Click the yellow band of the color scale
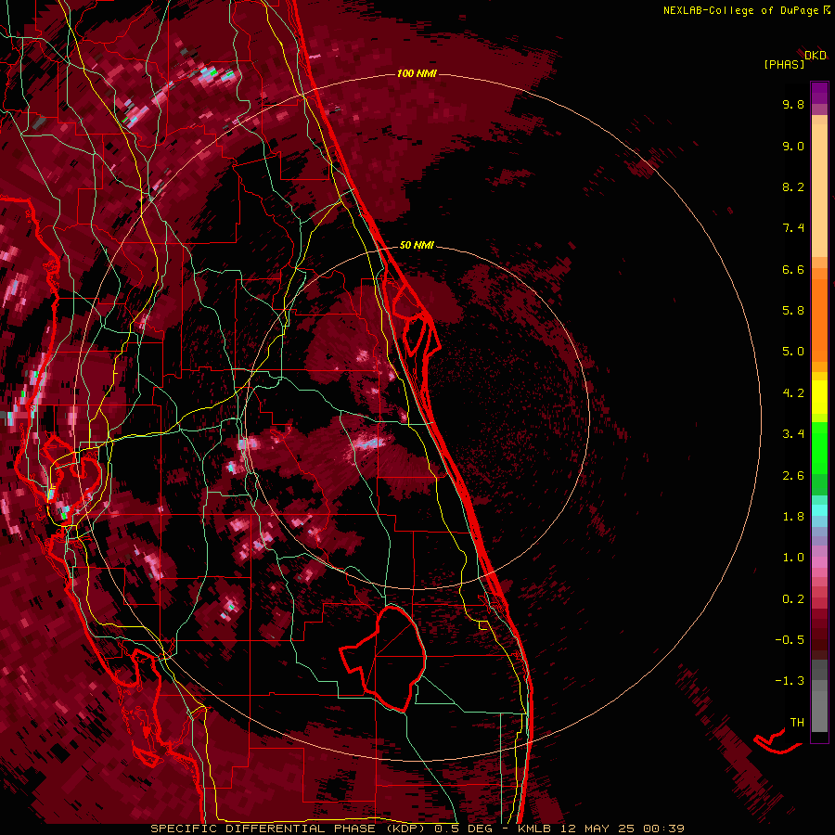Screen dimensions: 835x835 click(819, 397)
